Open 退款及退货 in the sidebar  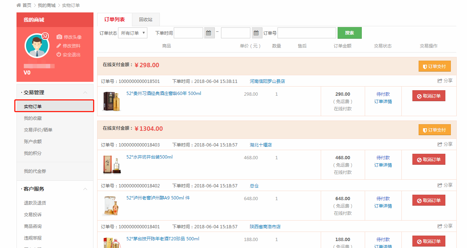pos(35,203)
